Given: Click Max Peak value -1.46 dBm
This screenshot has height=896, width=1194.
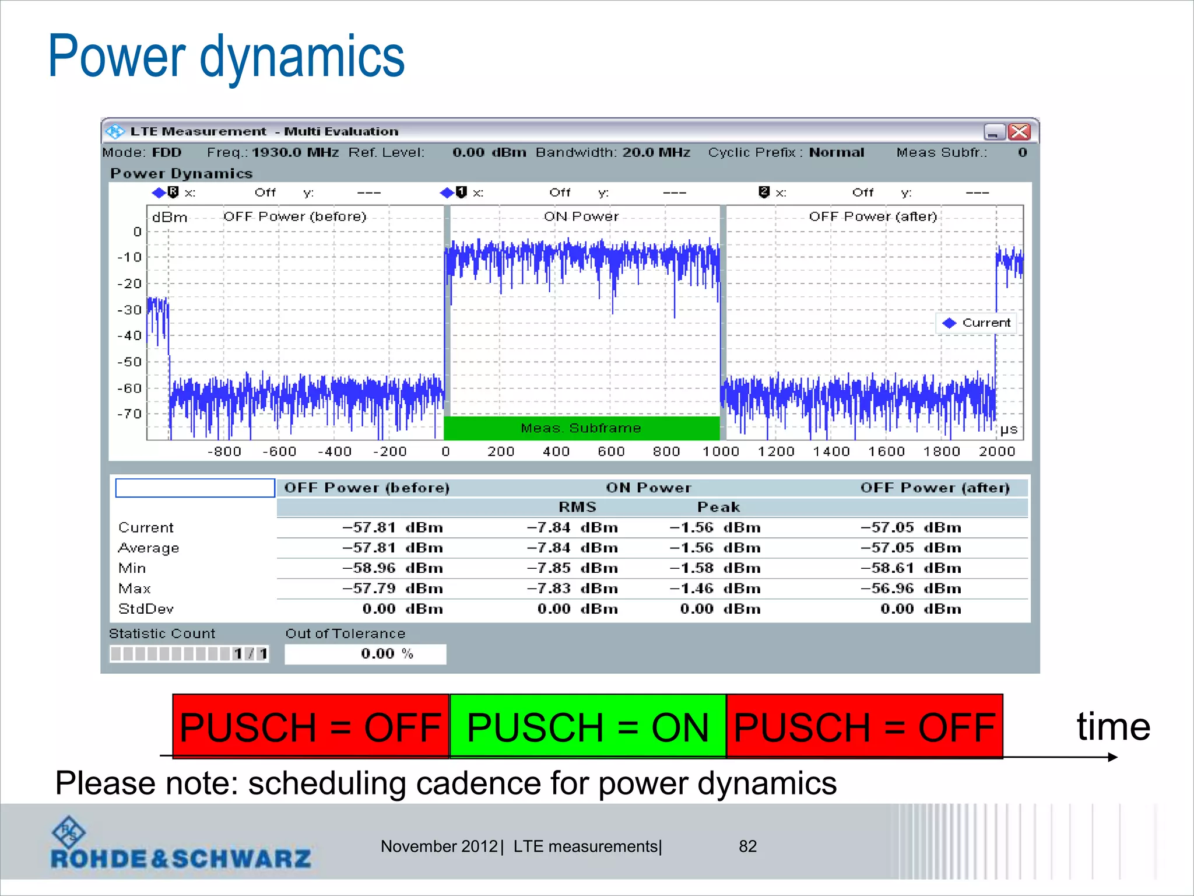Looking at the screenshot, I should (715, 589).
